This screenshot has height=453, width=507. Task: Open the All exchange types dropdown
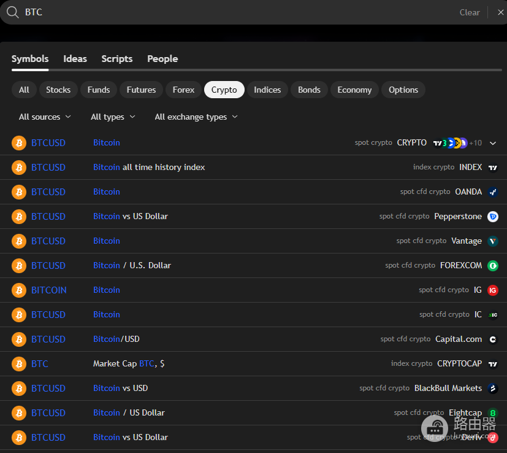pyautogui.click(x=196, y=117)
